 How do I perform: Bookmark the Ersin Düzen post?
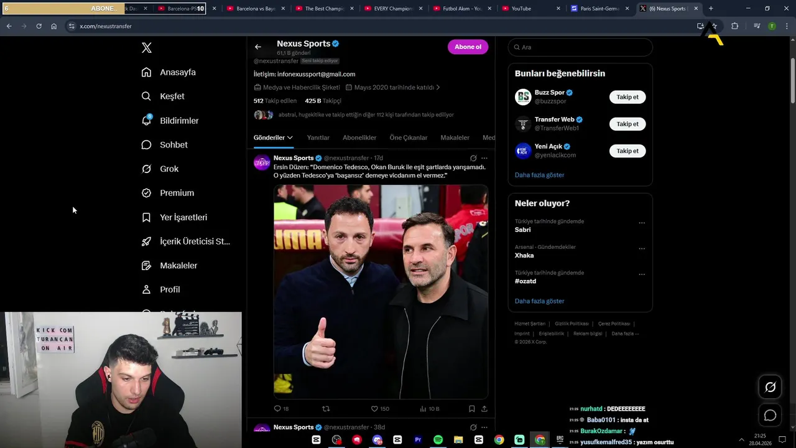[472, 409]
